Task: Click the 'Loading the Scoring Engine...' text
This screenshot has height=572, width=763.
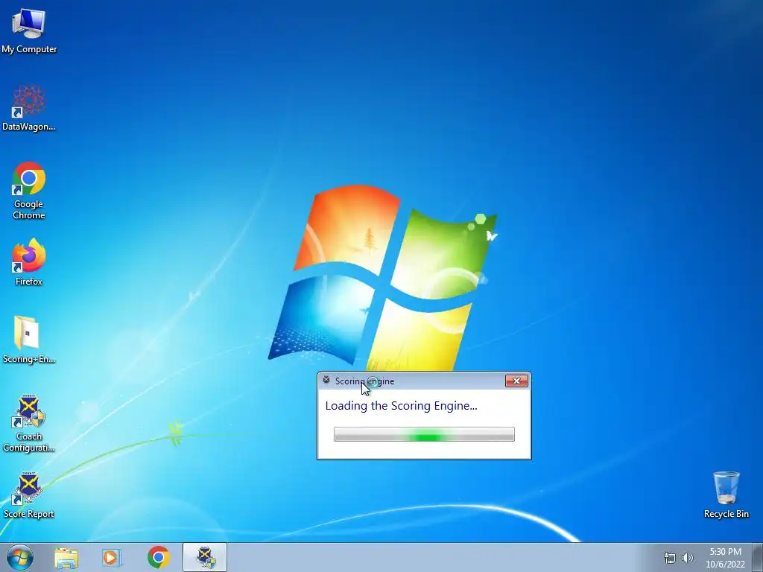Action: [401, 406]
